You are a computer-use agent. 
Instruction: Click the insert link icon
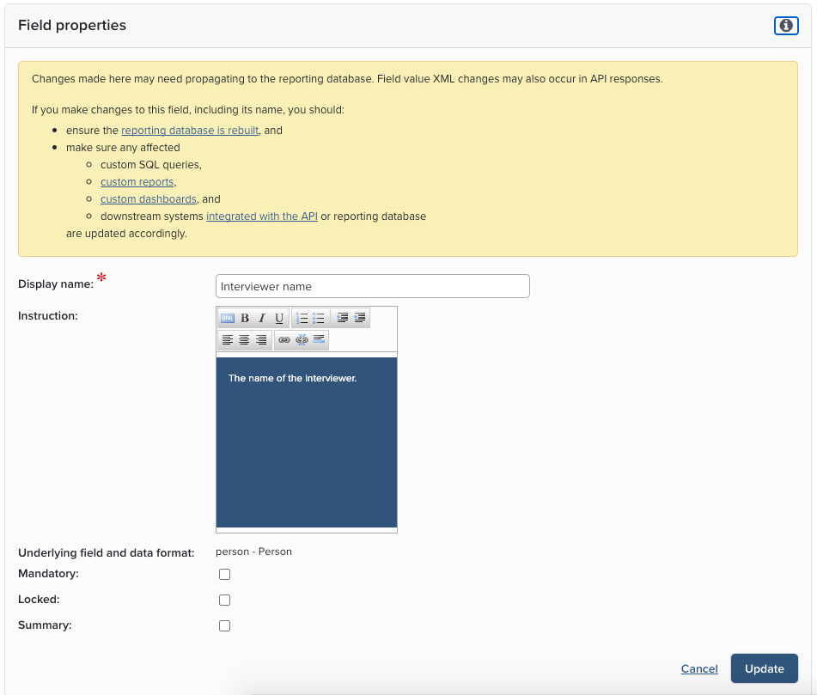point(284,340)
